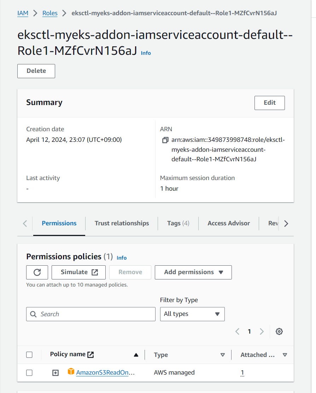
Task: Click the refresh policies icon button
Action: pyautogui.click(x=37, y=272)
